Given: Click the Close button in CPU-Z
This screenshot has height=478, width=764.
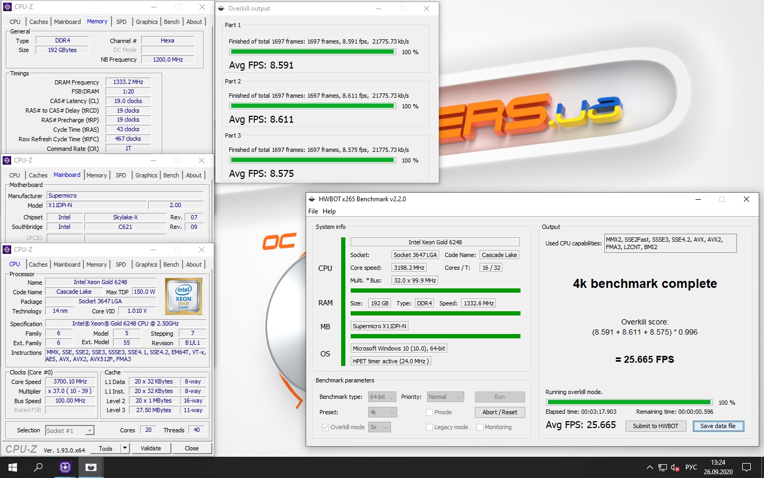Looking at the screenshot, I should pyautogui.click(x=192, y=448).
